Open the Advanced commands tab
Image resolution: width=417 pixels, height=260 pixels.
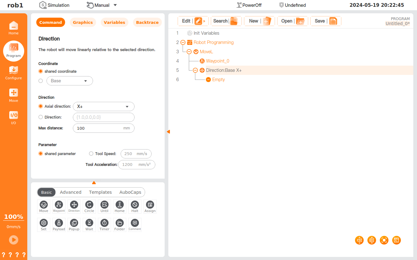70,192
